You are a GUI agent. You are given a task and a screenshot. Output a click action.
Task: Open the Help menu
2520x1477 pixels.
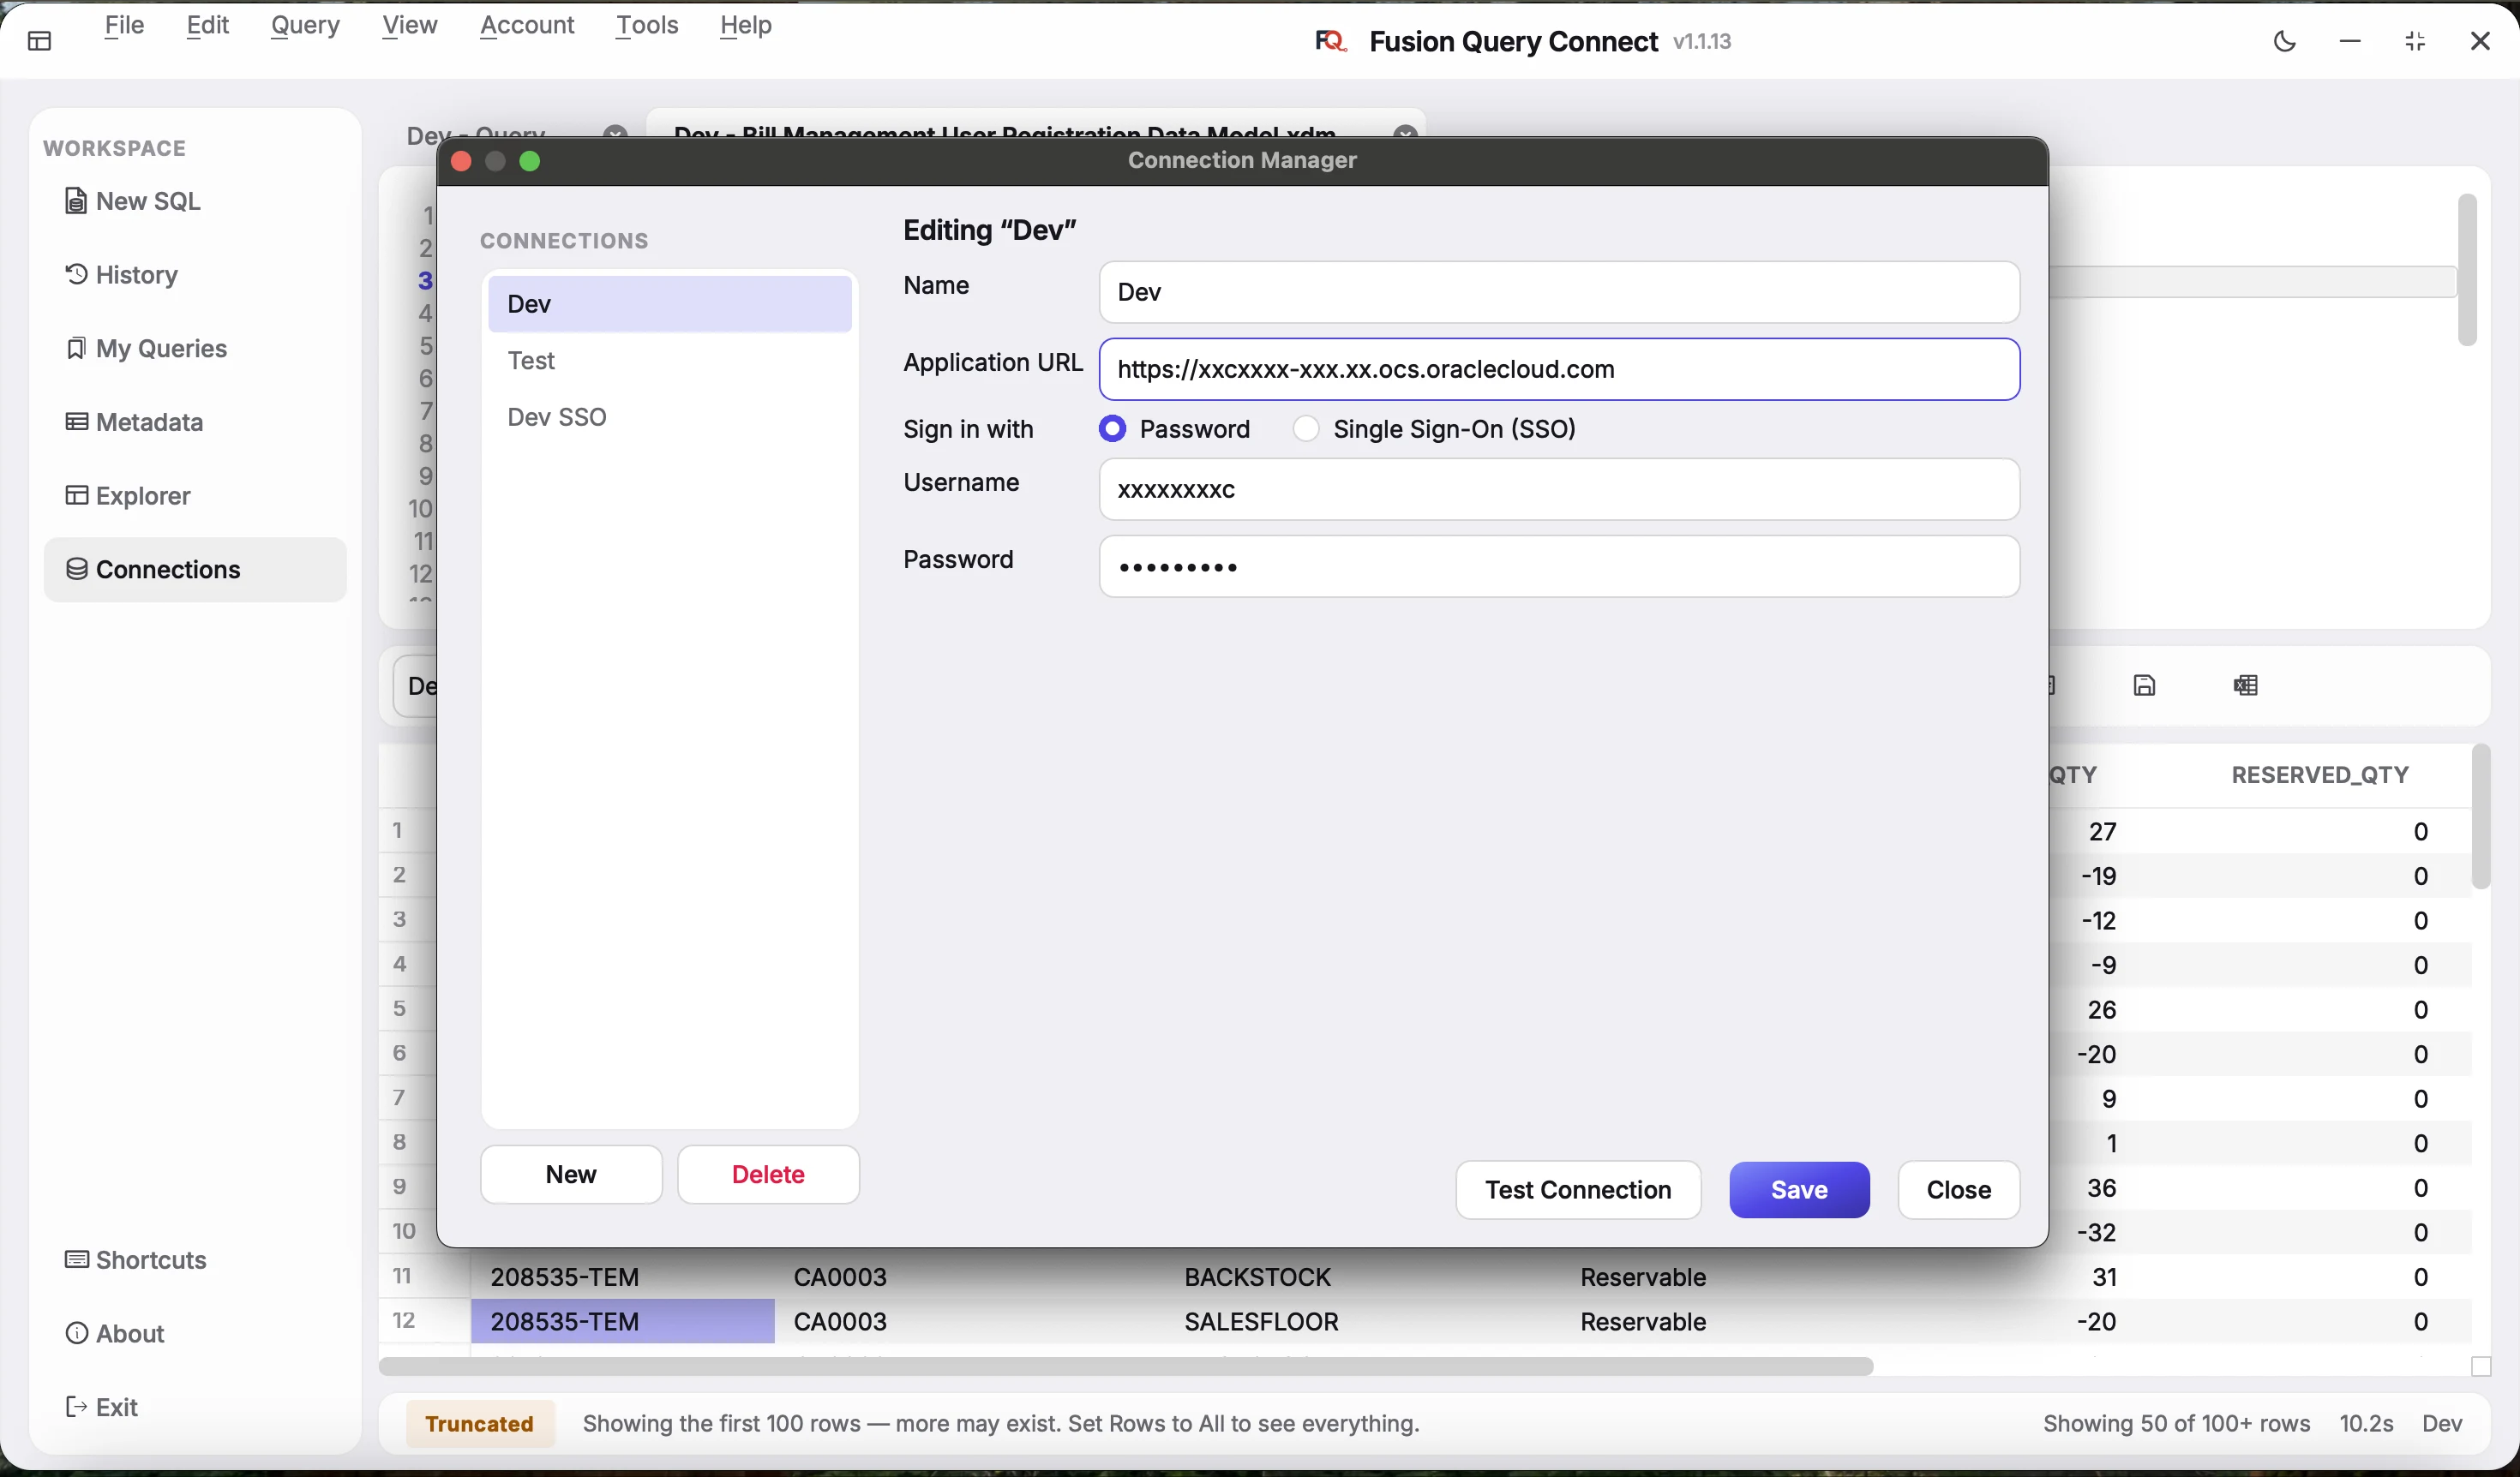(x=747, y=26)
